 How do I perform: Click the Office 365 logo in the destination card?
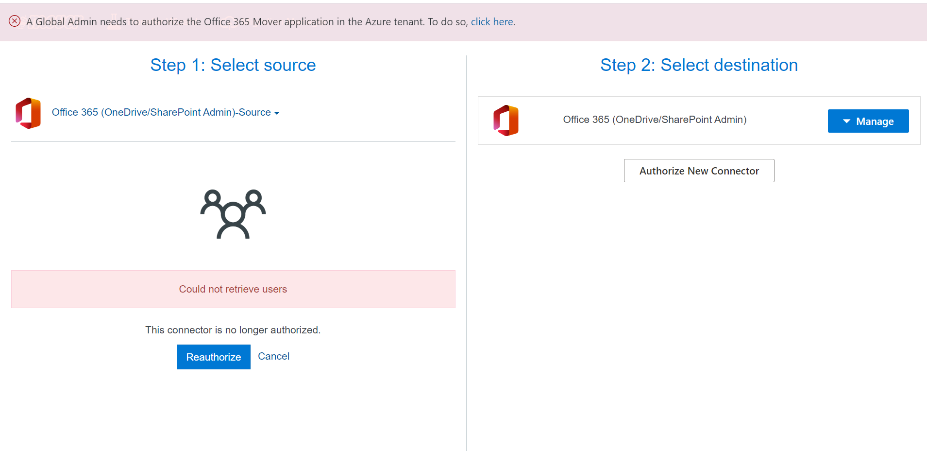tap(506, 121)
